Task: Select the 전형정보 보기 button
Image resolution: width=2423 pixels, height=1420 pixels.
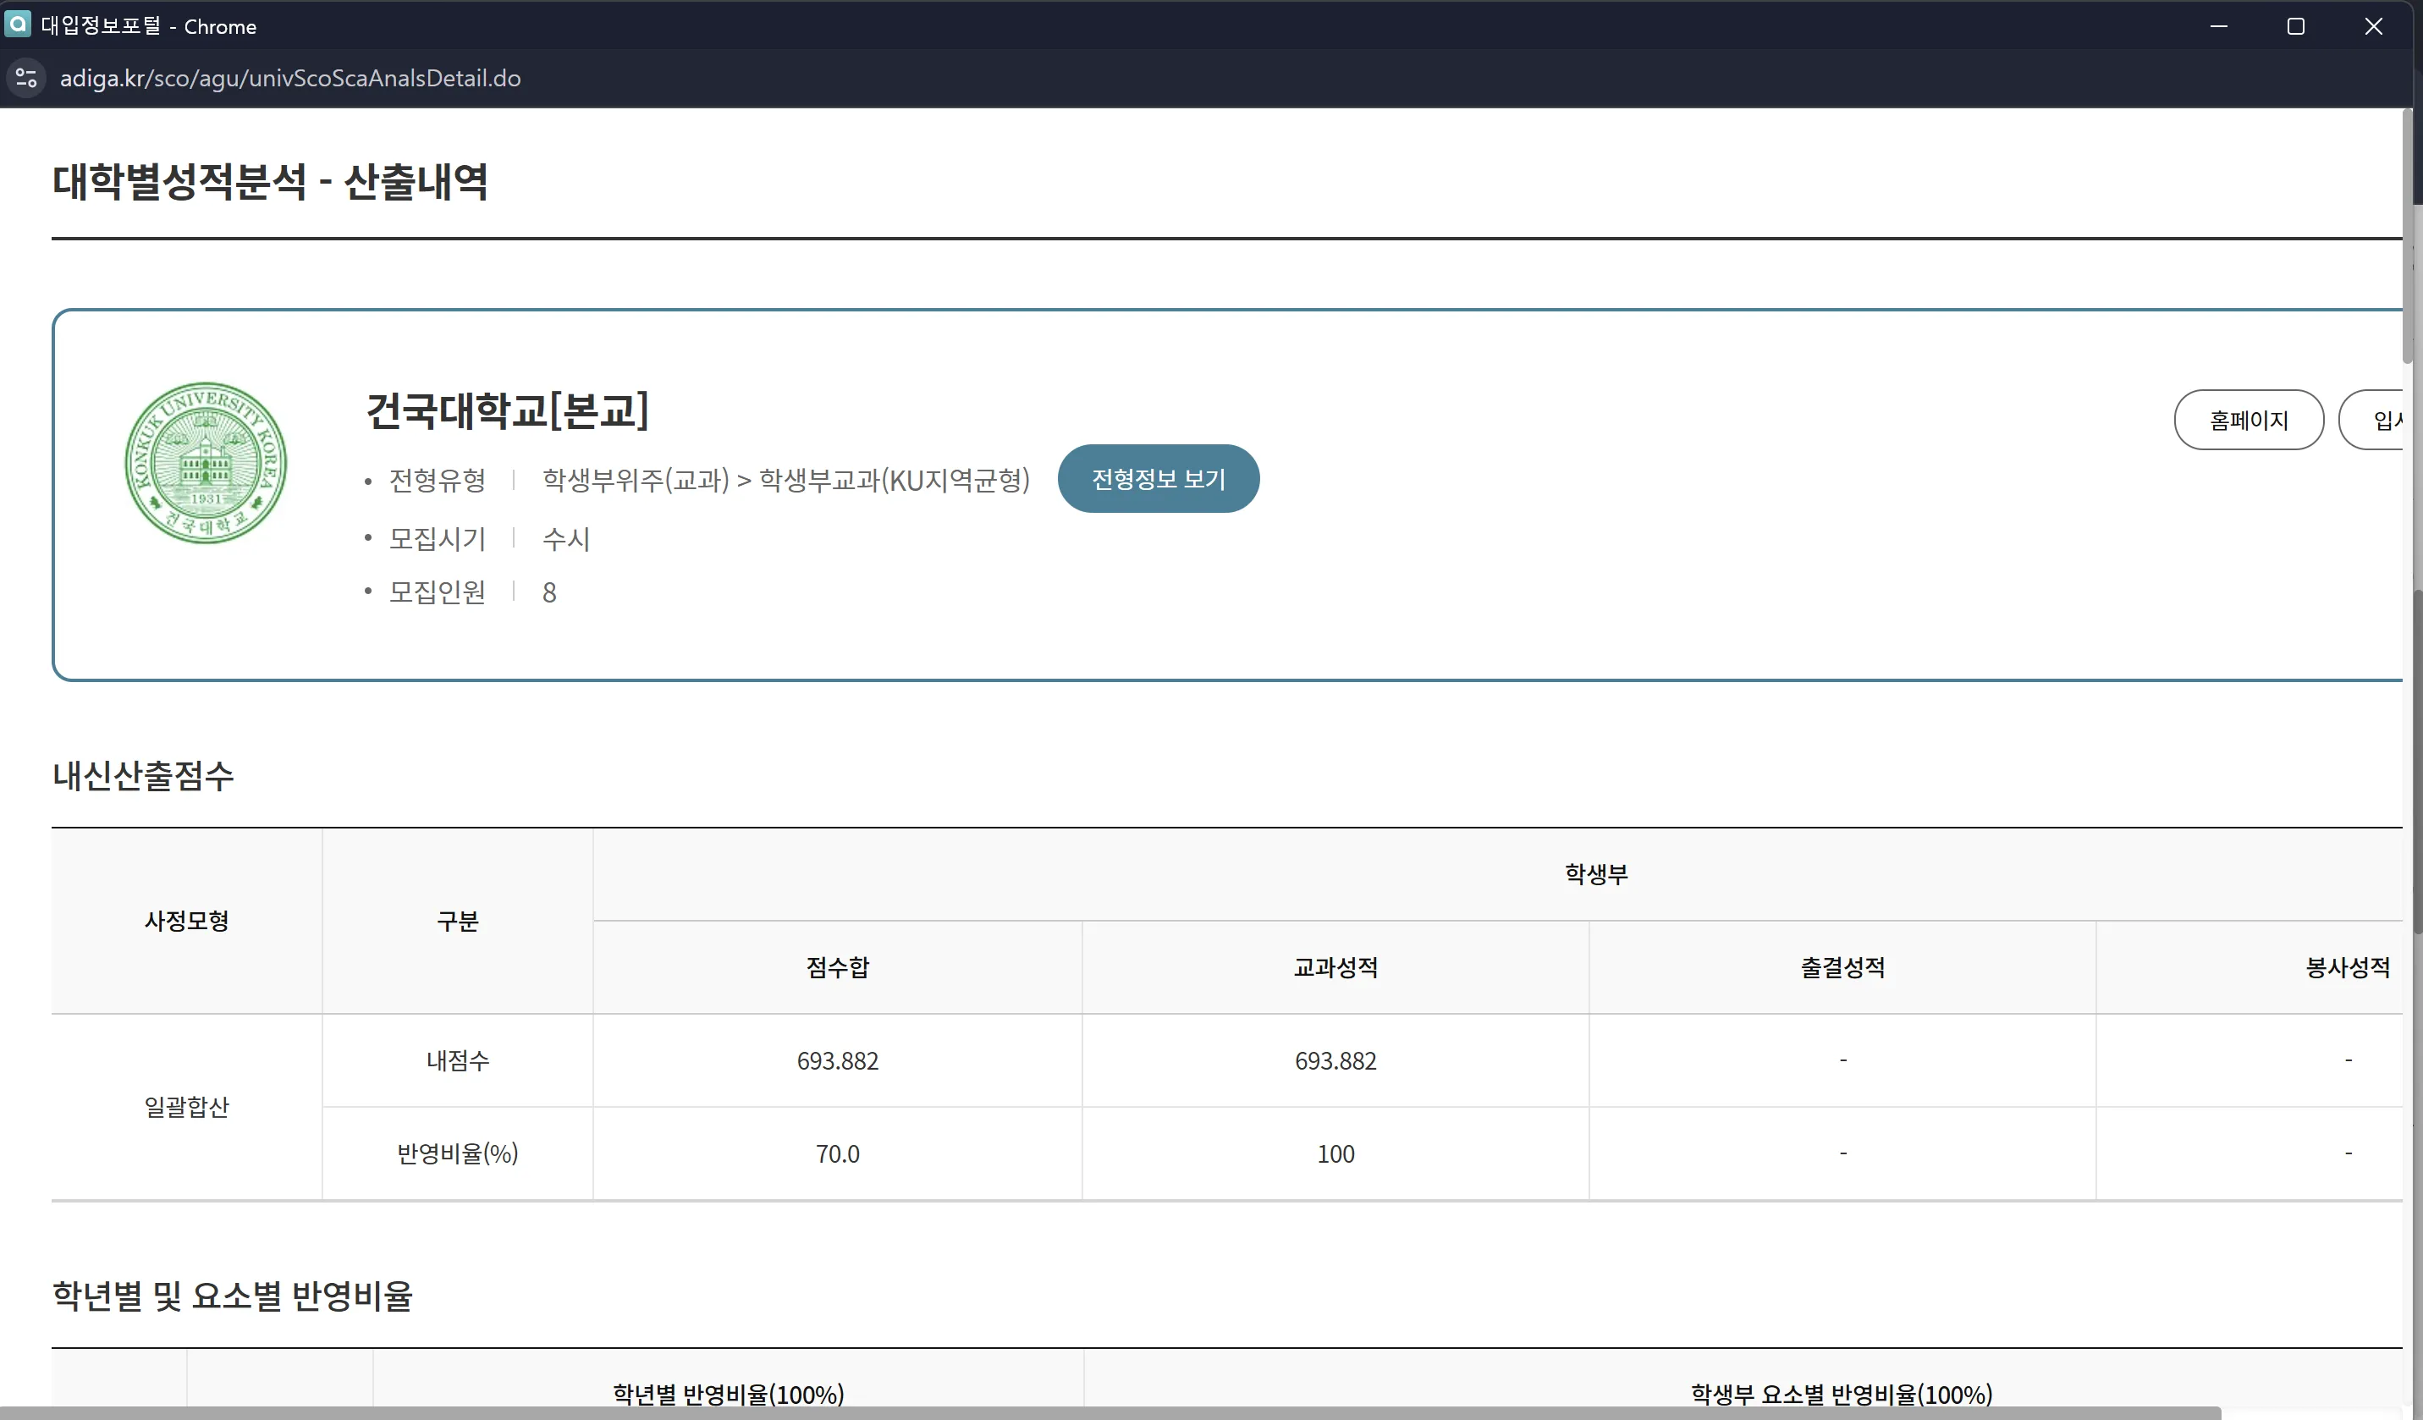Action: tap(1158, 478)
